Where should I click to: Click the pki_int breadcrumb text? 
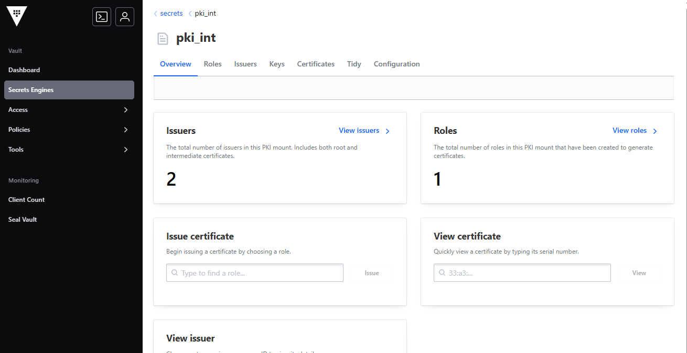coord(206,14)
